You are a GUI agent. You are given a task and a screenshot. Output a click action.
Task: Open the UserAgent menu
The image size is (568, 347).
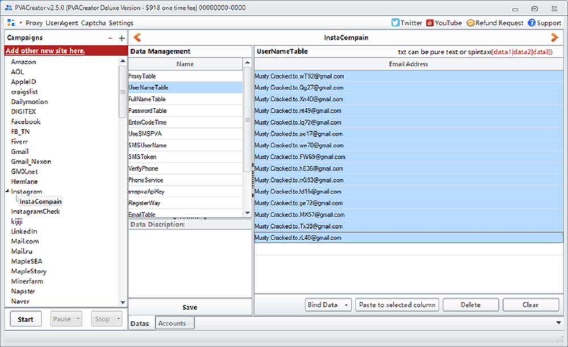click(x=62, y=23)
